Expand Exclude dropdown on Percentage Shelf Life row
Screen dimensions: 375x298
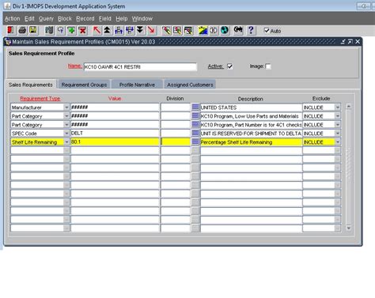[337, 141]
